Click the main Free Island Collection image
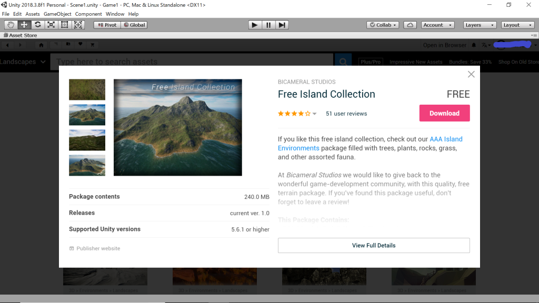 (178, 127)
